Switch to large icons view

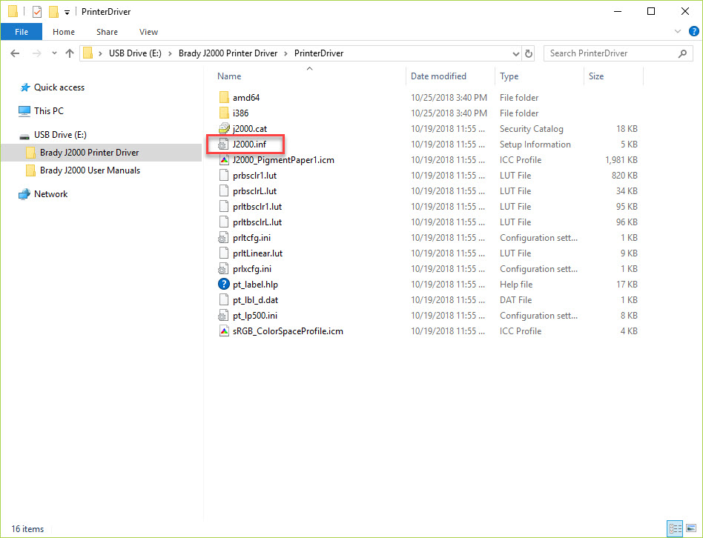692,528
